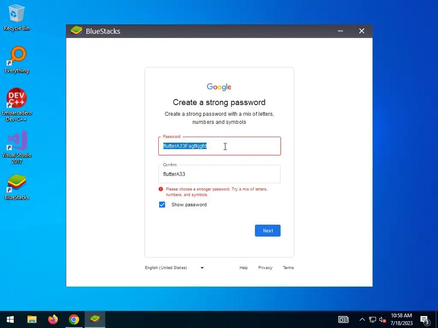Open the Help link
The height and width of the screenshot is (328, 438).
coord(243,268)
